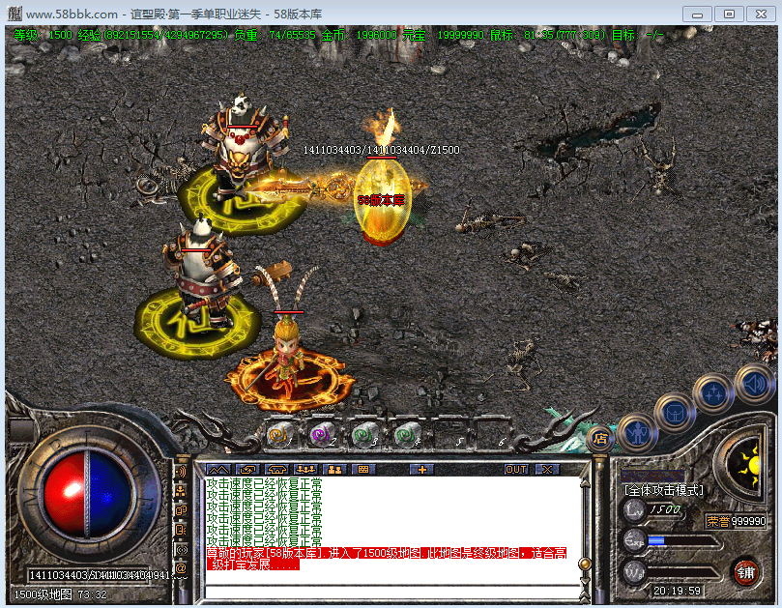Viewport: 782px width, 608px height.
Task: Toggle the group hierarchy chat channel icon
Action: coord(182,491)
